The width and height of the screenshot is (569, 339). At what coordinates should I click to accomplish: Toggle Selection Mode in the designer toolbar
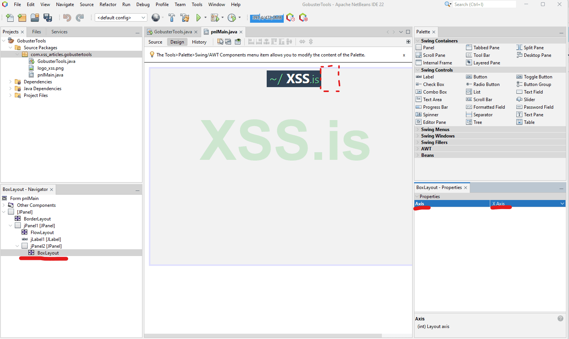220,42
